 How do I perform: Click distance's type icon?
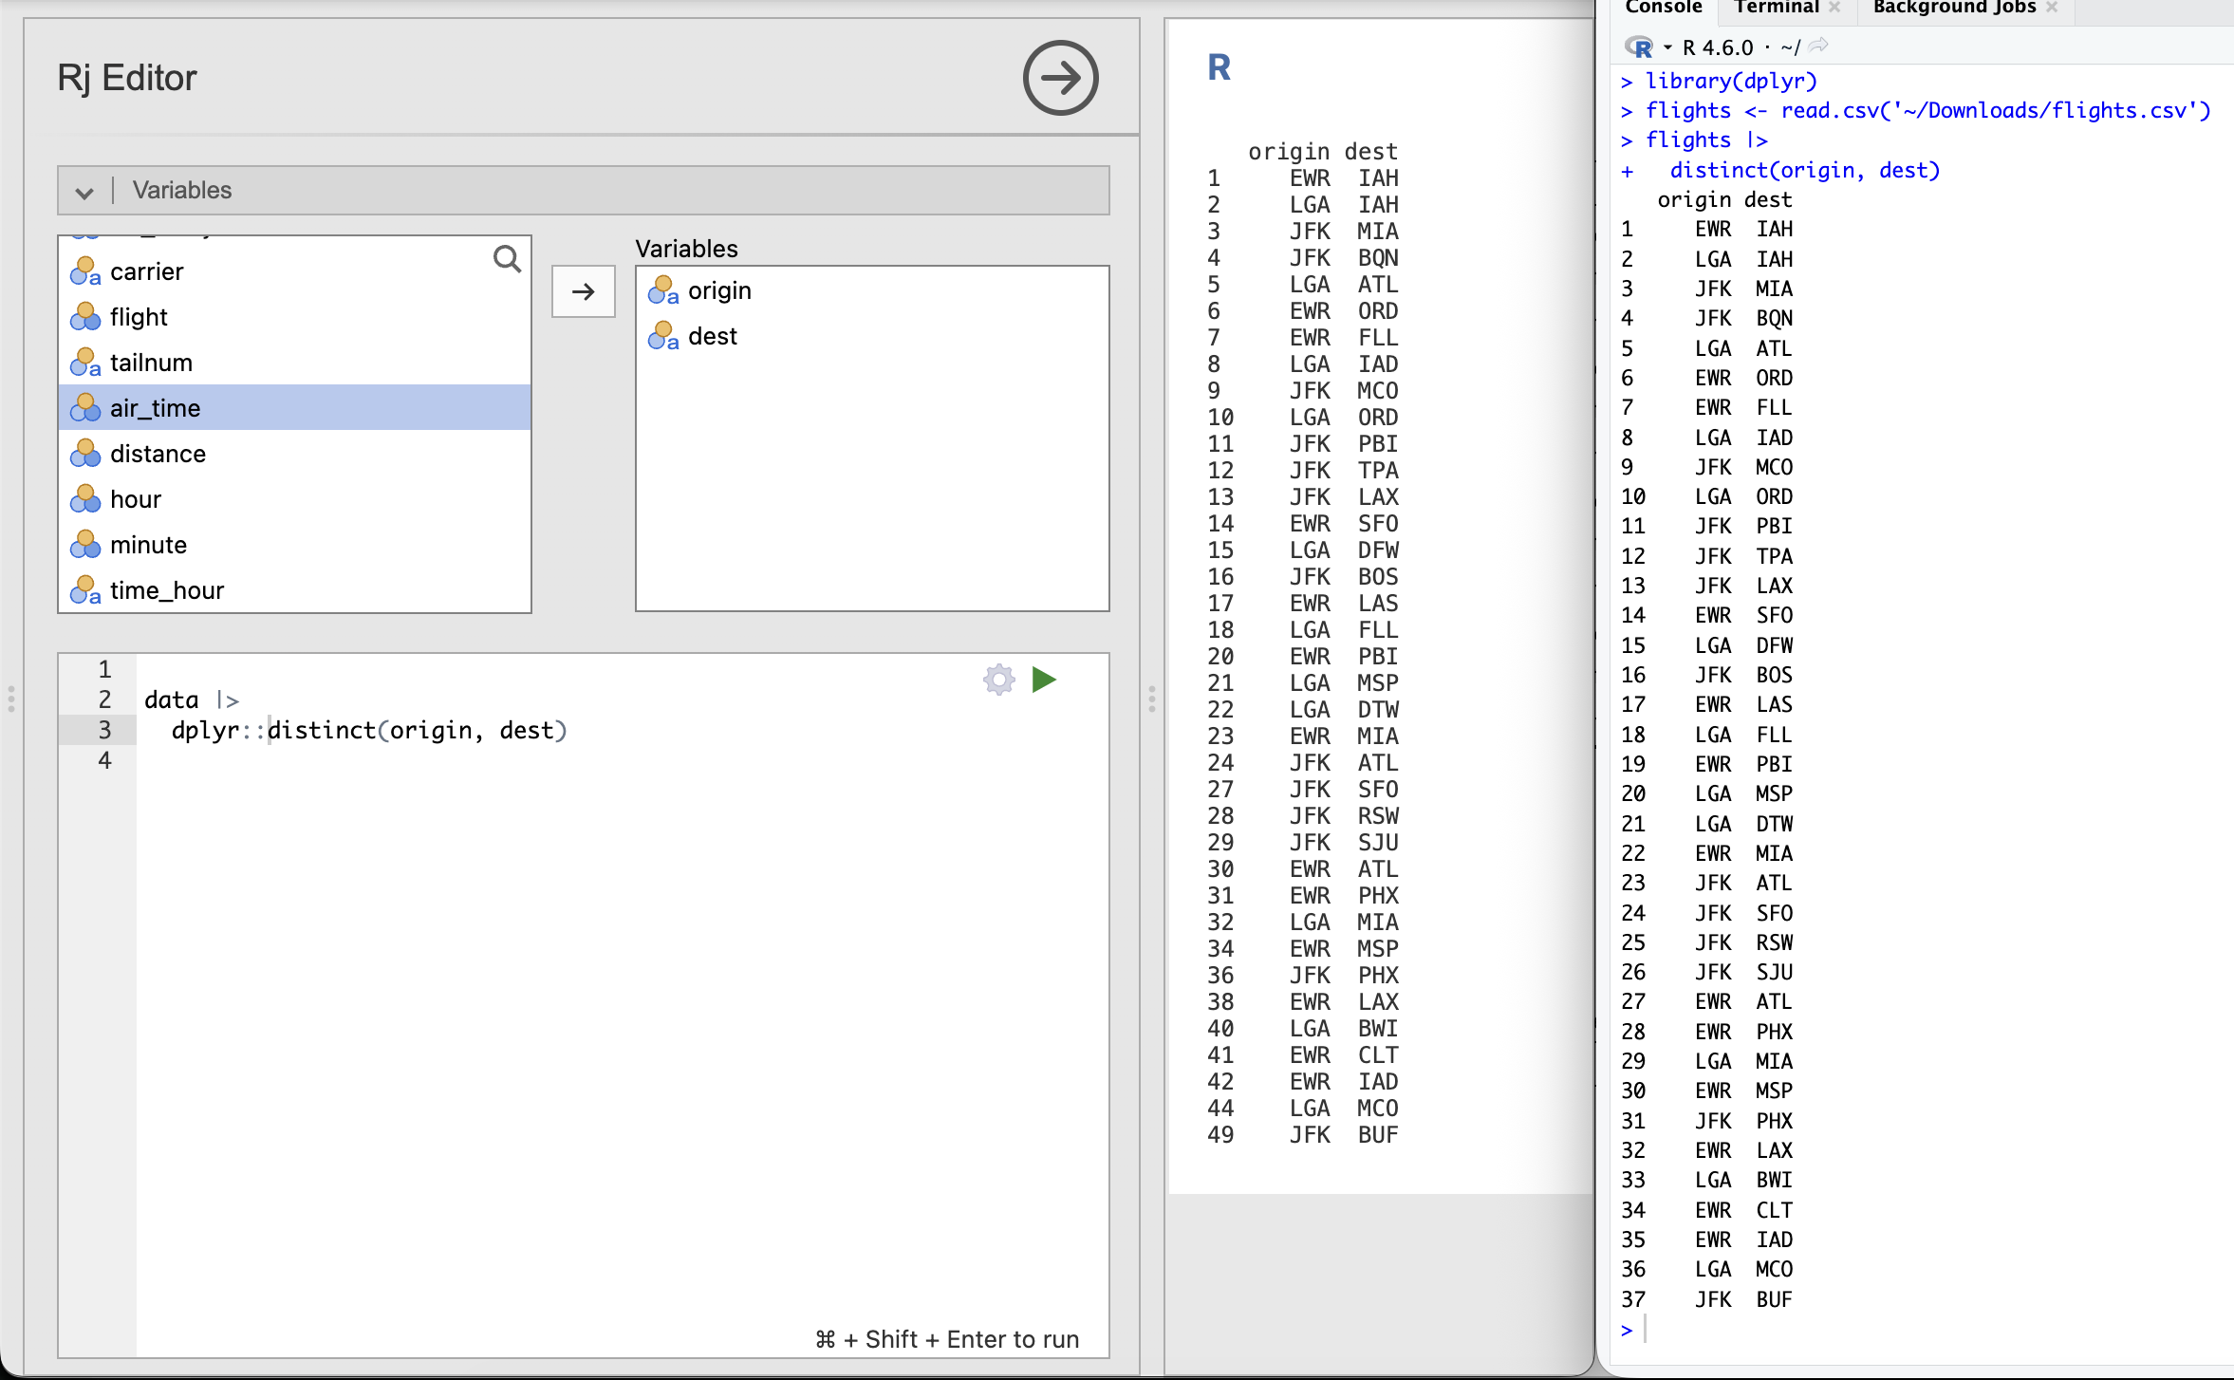(85, 454)
